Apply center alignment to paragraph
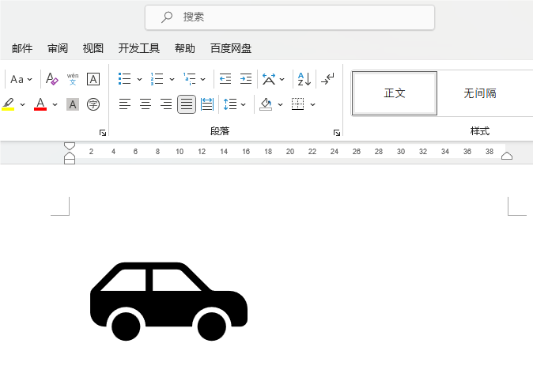 click(146, 104)
